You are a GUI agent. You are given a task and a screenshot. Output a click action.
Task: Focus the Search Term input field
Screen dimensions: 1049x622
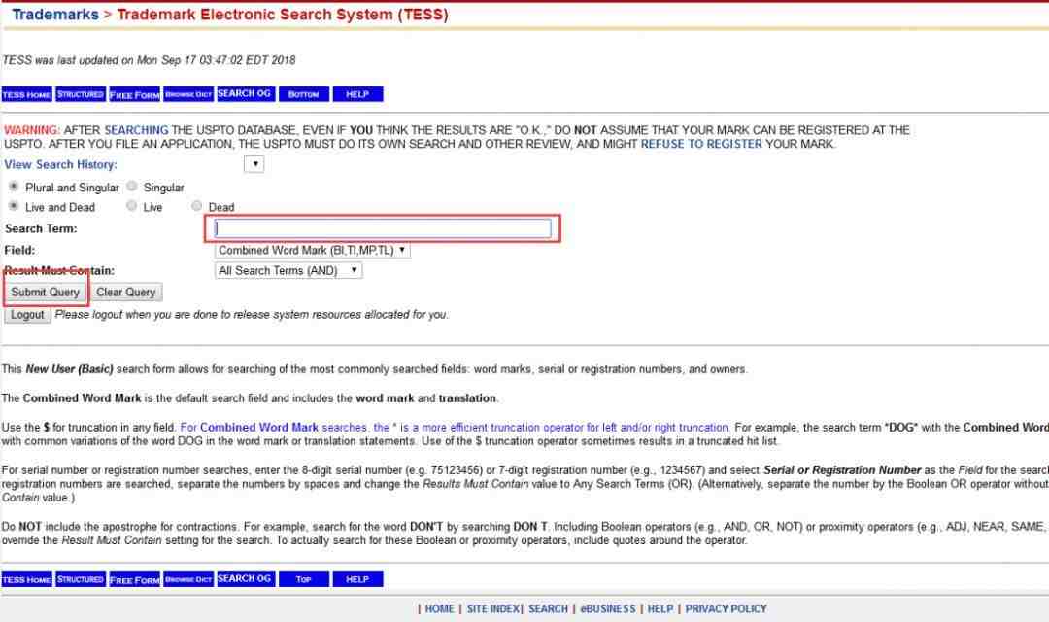point(383,228)
